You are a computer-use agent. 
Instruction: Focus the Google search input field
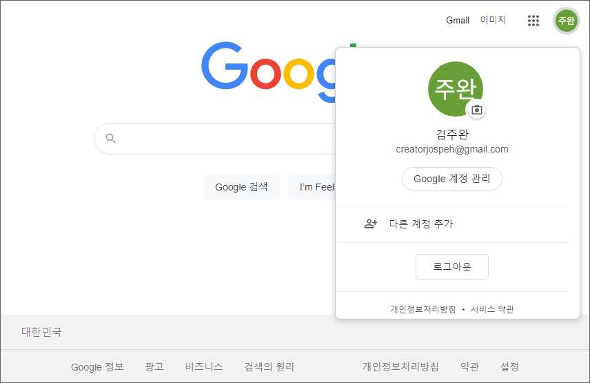(215, 139)
